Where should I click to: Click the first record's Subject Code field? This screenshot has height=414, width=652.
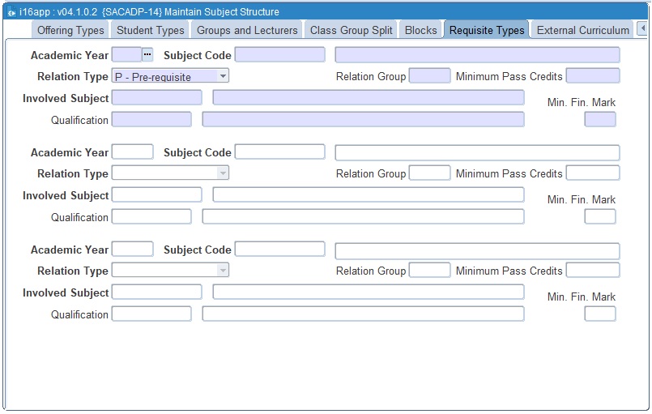tap(279, 55)
